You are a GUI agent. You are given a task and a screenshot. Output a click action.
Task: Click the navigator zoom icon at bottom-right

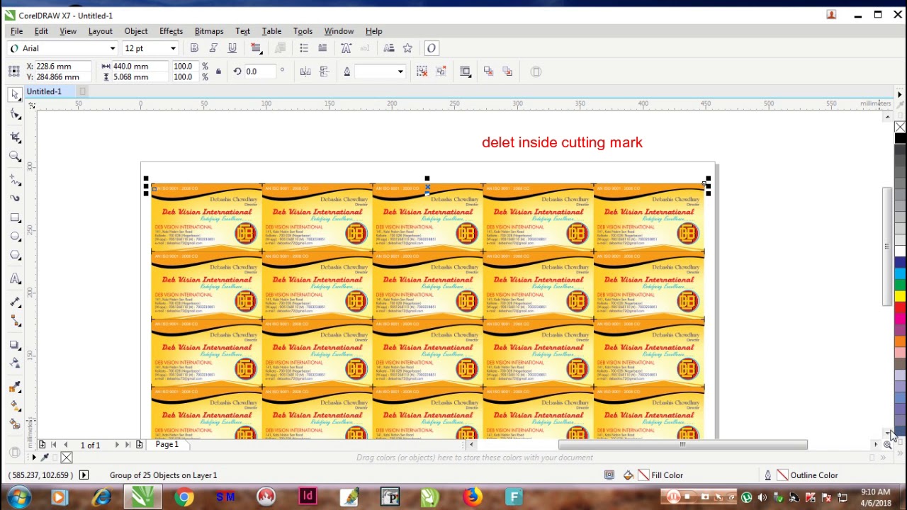click(887, 445)
